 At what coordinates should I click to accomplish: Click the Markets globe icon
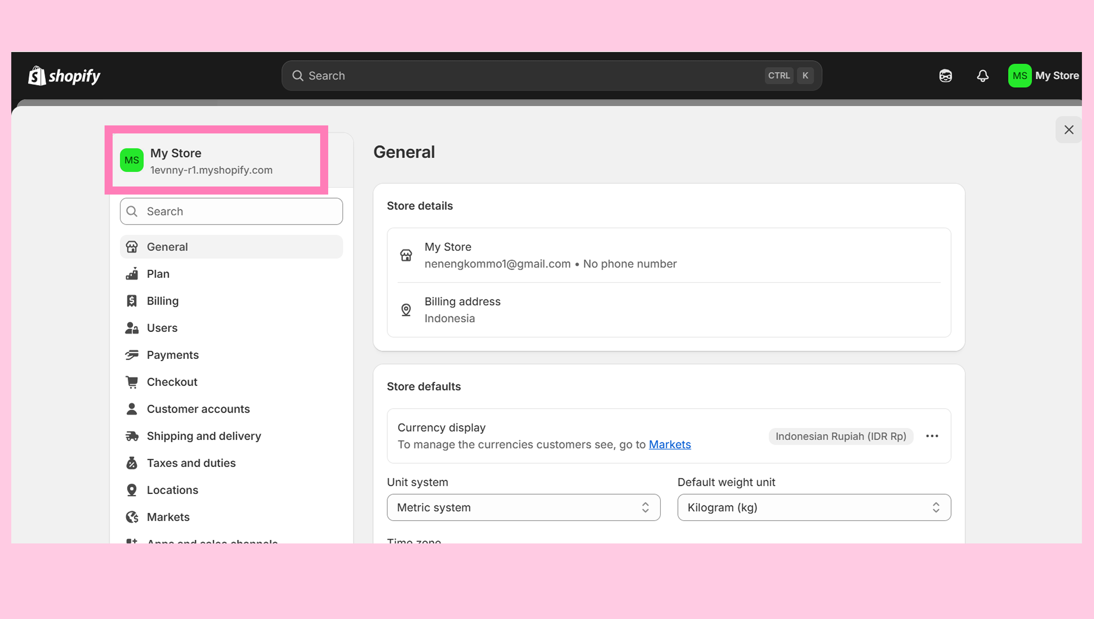(x=132, y=517)
